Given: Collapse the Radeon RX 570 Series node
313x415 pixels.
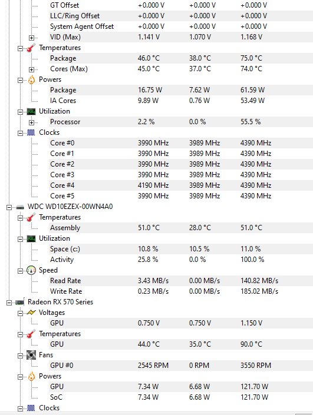Looking at the screenshot, I should pos(9,303).
